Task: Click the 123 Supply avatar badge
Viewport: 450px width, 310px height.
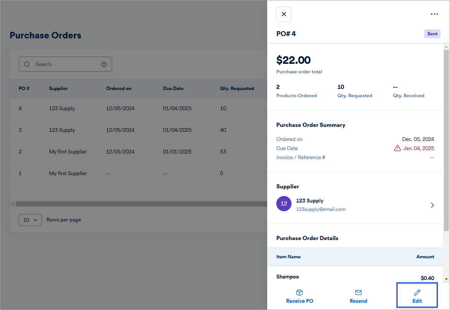Action: [x=284, y=204]
